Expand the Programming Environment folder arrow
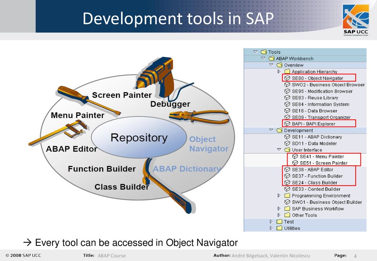The width and height of the screenshot is (377, 261). [x=279, y=195]
